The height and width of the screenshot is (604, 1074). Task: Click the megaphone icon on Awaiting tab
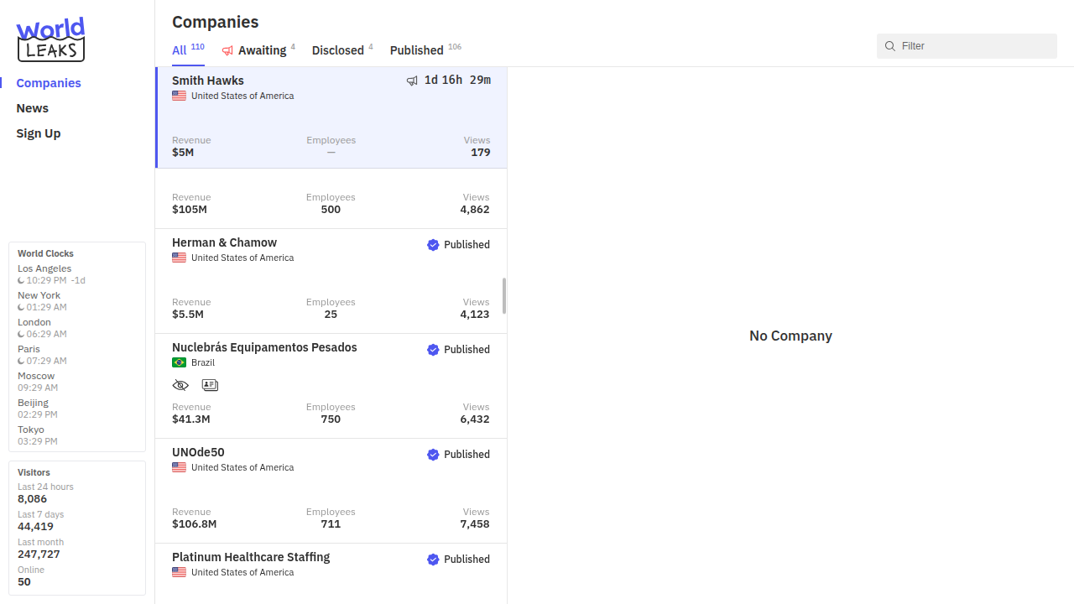pyautogui.click(x=227, y=51)
